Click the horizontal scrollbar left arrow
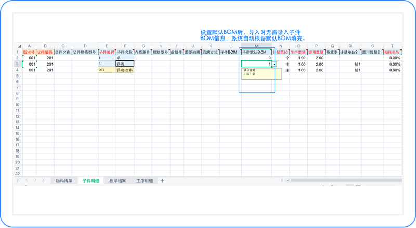Image resolution: width=416 pixels, height=228 pixels. (288, 180)
